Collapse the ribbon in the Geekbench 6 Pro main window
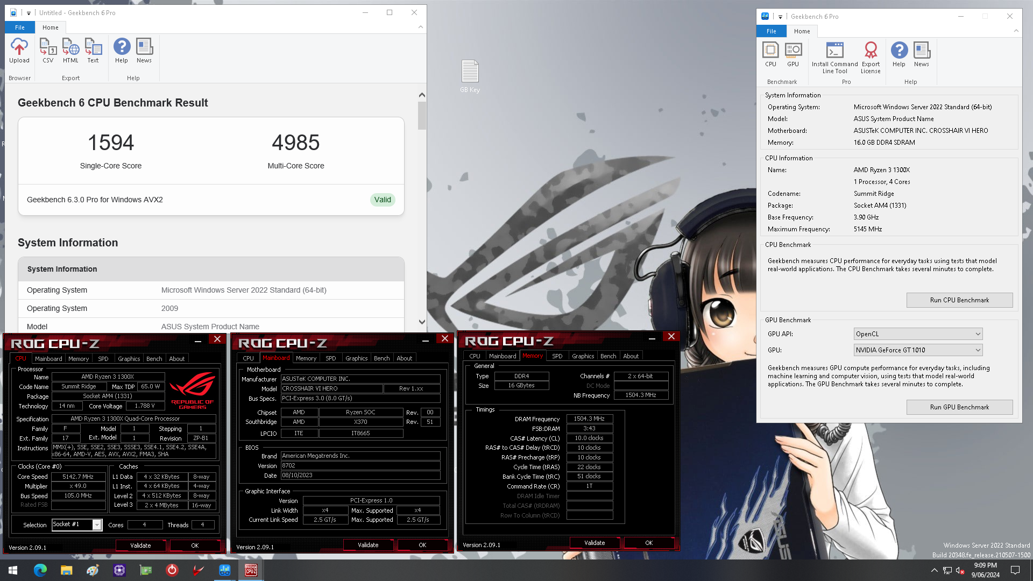 coord(1016,31)
